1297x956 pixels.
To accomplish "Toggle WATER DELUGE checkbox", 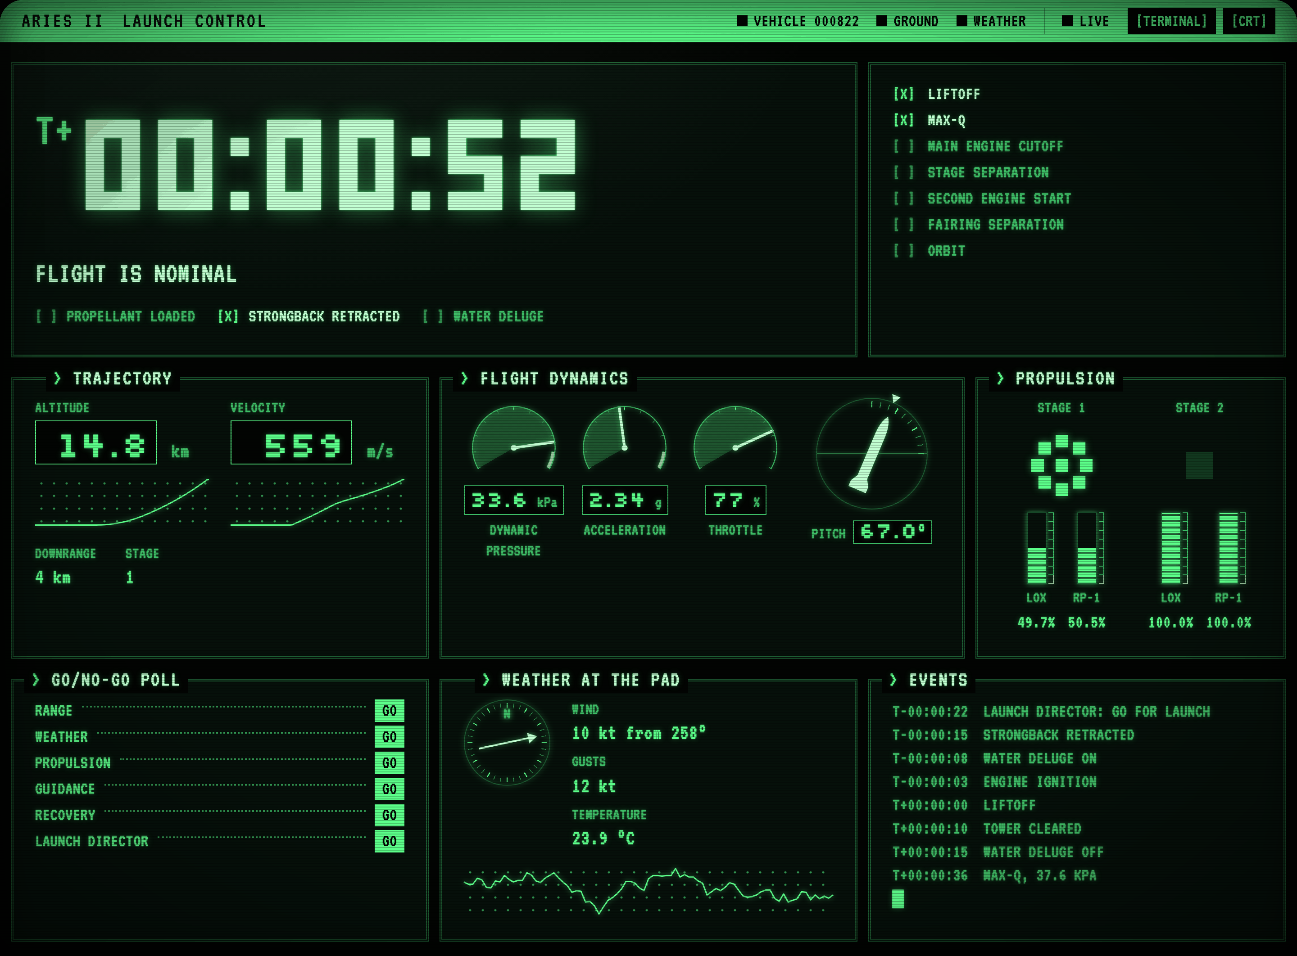I will tap(432, 316).
